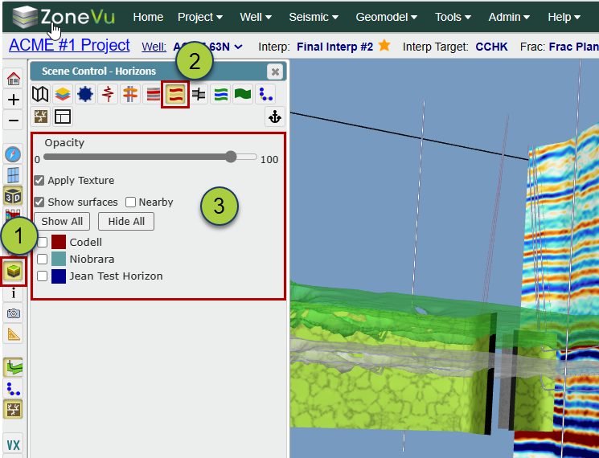Open Scene Control via layered block icon
The width and height of the screenshot is (599, 458).
pos(14,272)
